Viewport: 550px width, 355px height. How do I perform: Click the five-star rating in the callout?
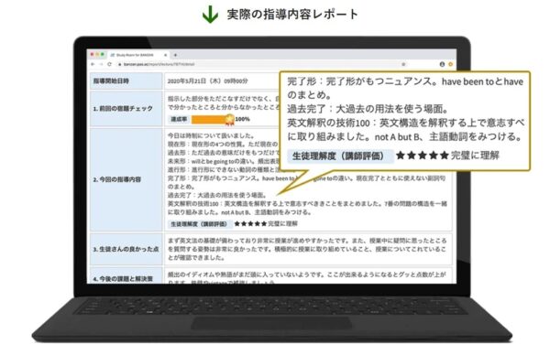(x=423, y=156)
